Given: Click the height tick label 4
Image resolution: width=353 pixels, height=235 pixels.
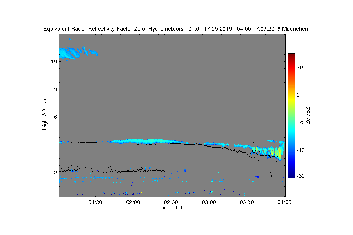Looking at the screenshot, I should 55,145.
